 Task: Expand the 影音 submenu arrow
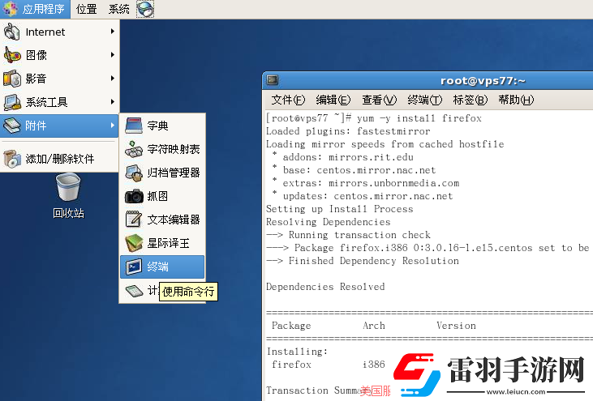pos(112,78)
